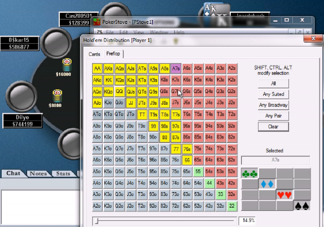The height and width of the screenshot is (227, 324).
Task: Open the View menu in PokerStove
Action: point(139,32)
